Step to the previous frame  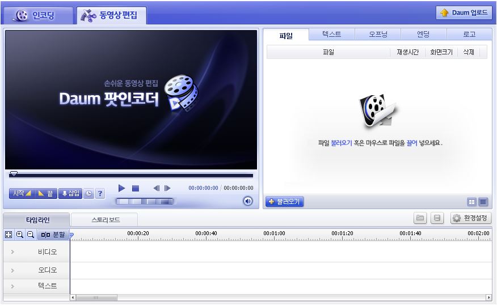click(x=156, y=188)
